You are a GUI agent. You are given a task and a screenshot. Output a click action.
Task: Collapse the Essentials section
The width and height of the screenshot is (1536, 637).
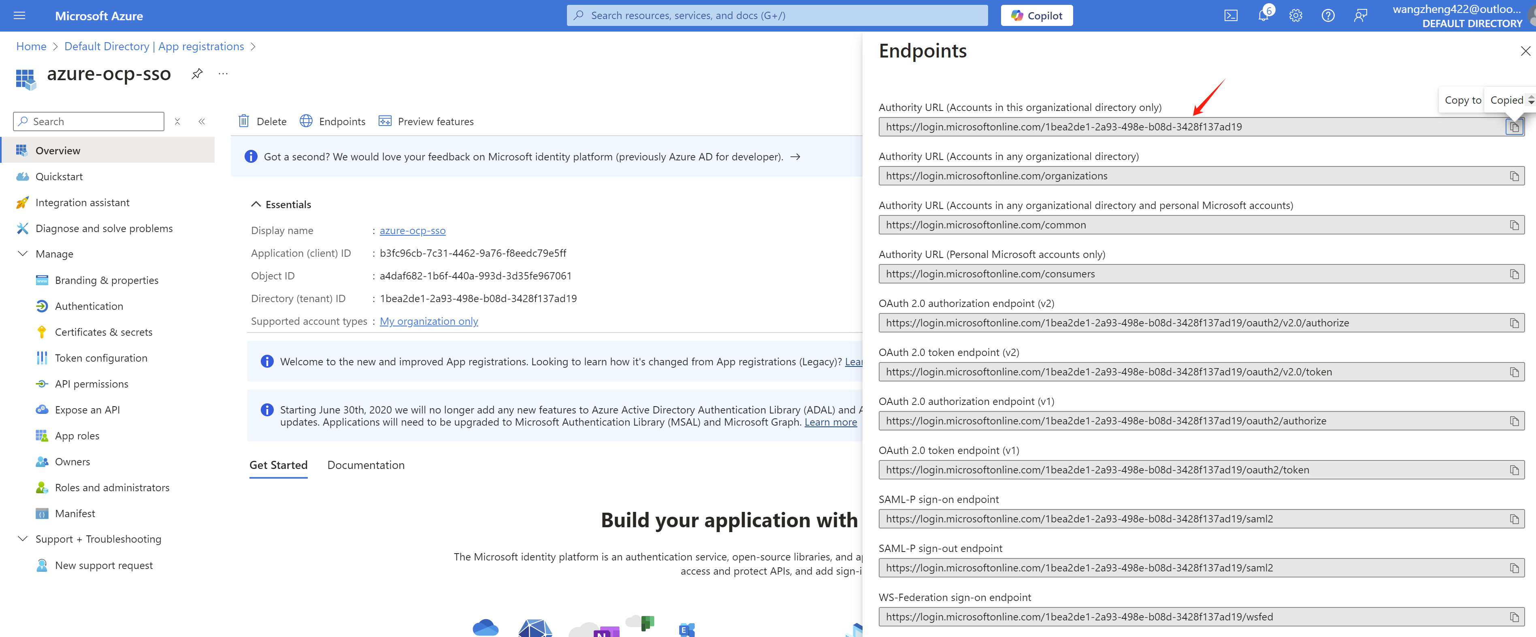256,205
